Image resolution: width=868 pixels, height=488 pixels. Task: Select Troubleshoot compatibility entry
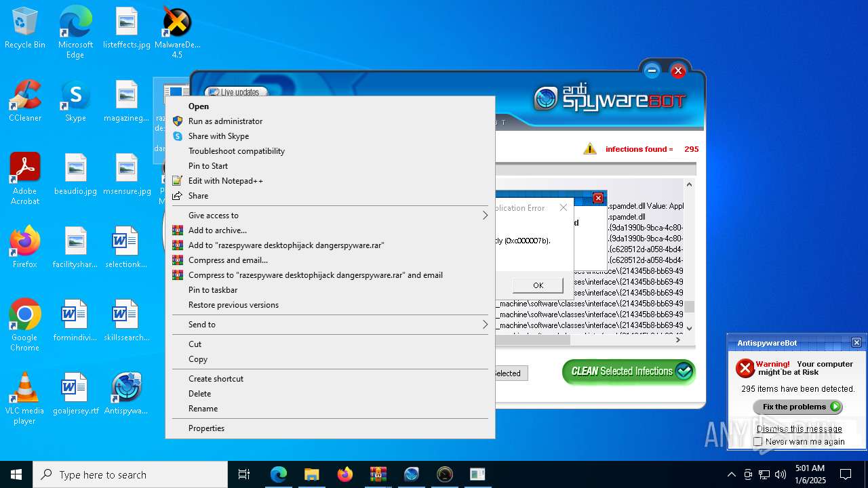pyautogui.click(x=330, y=151)
